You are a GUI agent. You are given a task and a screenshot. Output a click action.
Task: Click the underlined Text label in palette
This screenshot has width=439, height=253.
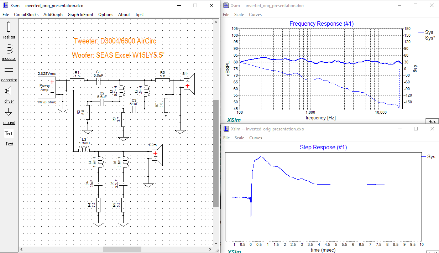(x=9, y=144)
